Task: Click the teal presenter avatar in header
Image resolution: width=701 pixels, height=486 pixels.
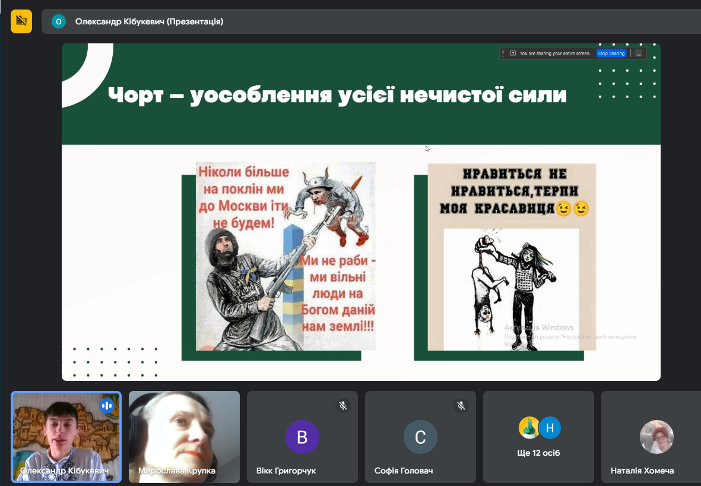Action: click(x=59, y=22)
